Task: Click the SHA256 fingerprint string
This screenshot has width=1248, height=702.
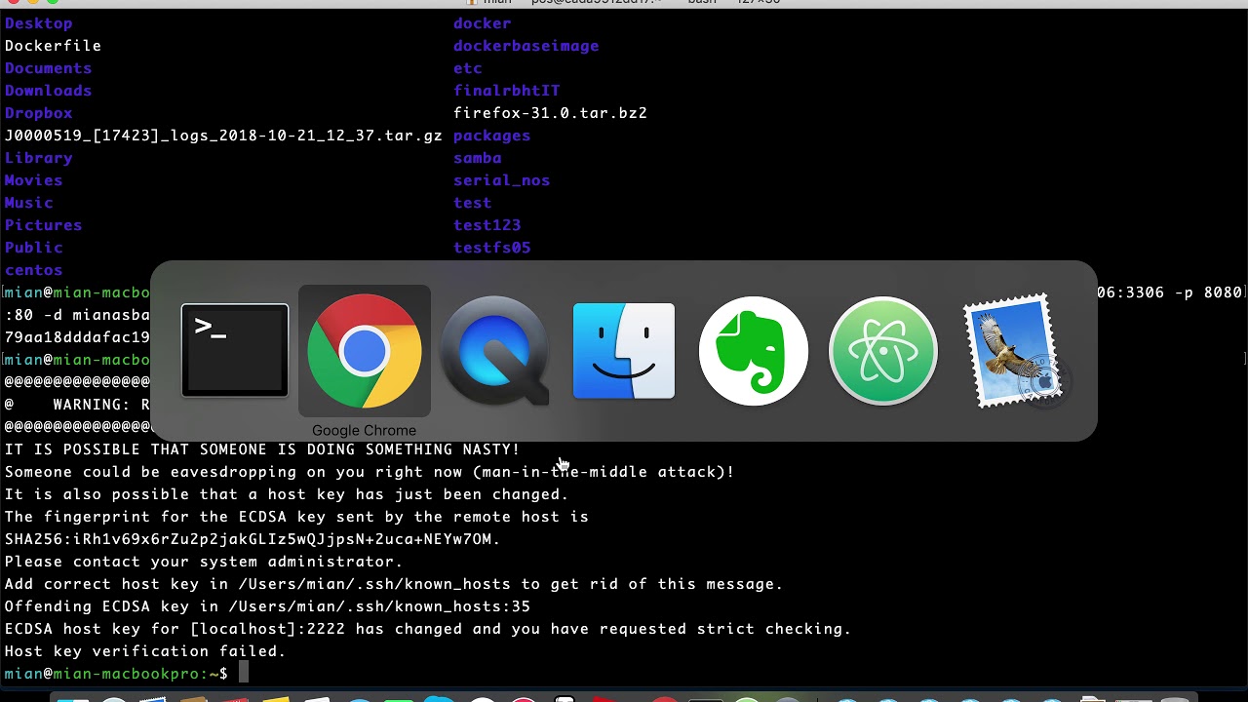Action: (x=253, y=539)
